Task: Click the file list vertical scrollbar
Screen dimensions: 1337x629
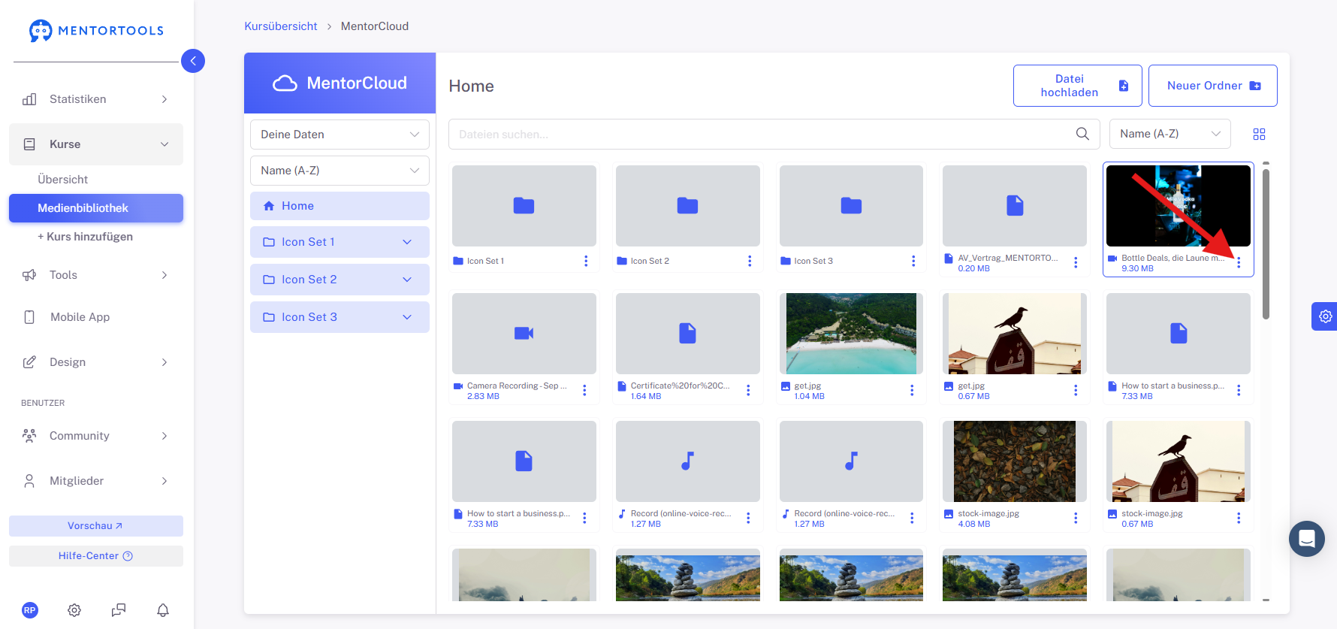Action: (1266, 244)
